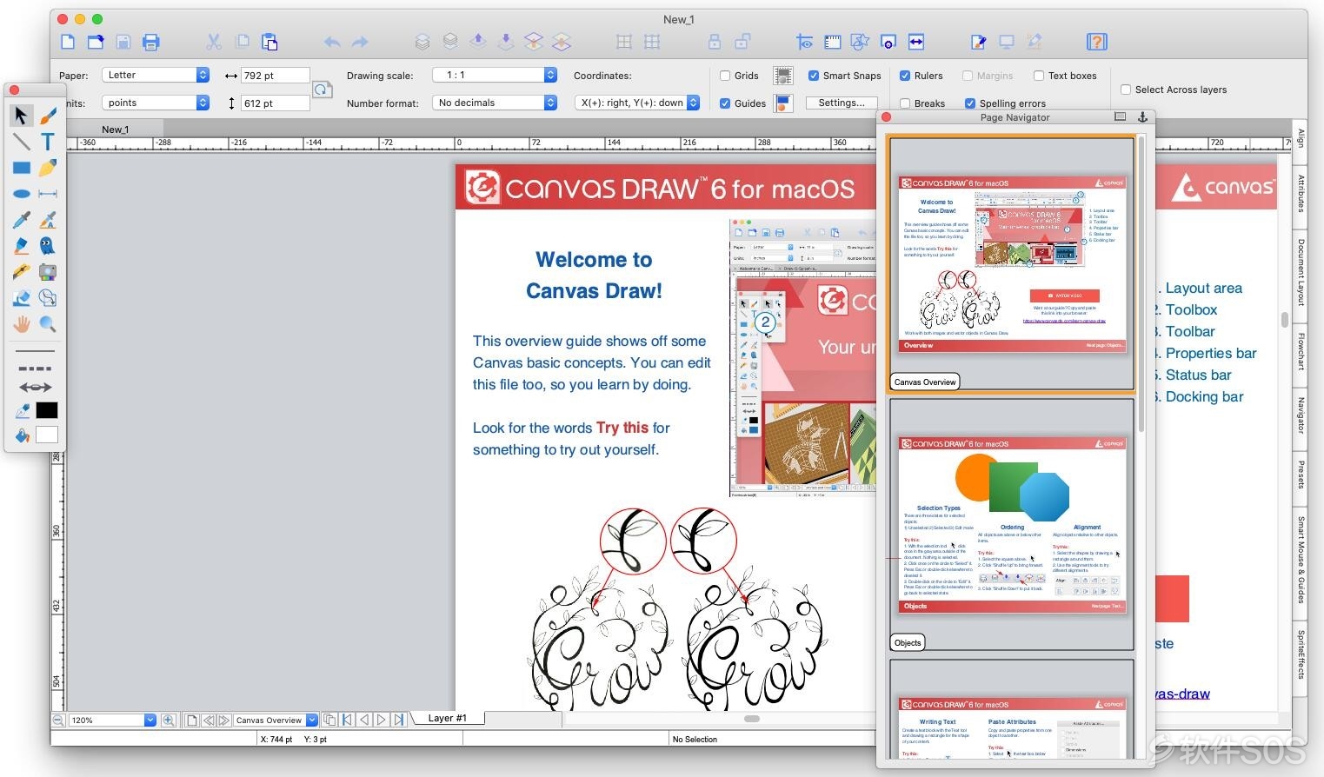Open the Number format dropdown
The image size is (1324, 777).
coord(494,103)
